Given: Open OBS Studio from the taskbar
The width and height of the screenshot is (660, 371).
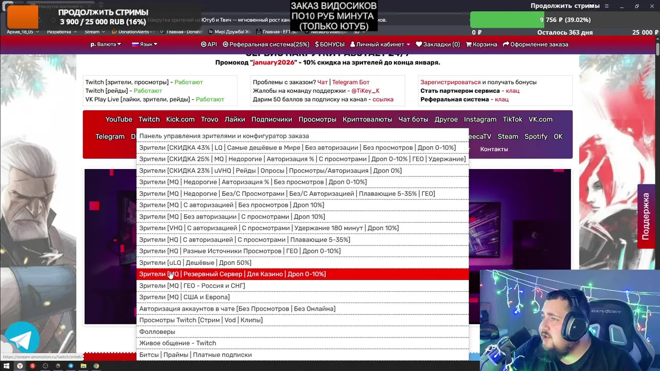Looking at the screenshot, I should pyautogui.click(x=45, y=366).
